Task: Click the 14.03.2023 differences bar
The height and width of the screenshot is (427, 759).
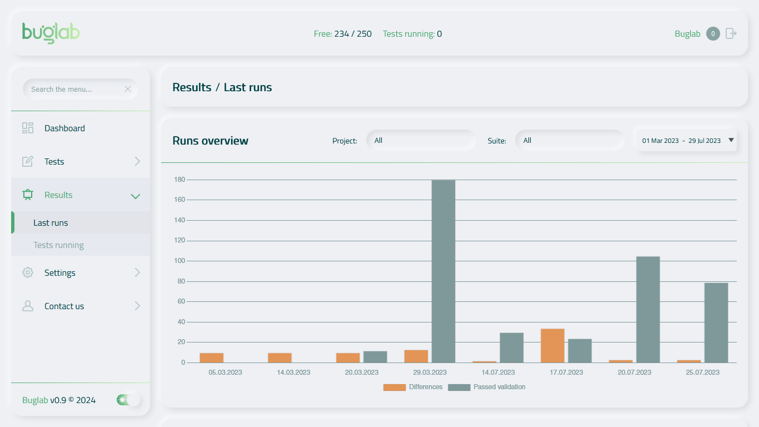Action: click(x=279, y=358)
